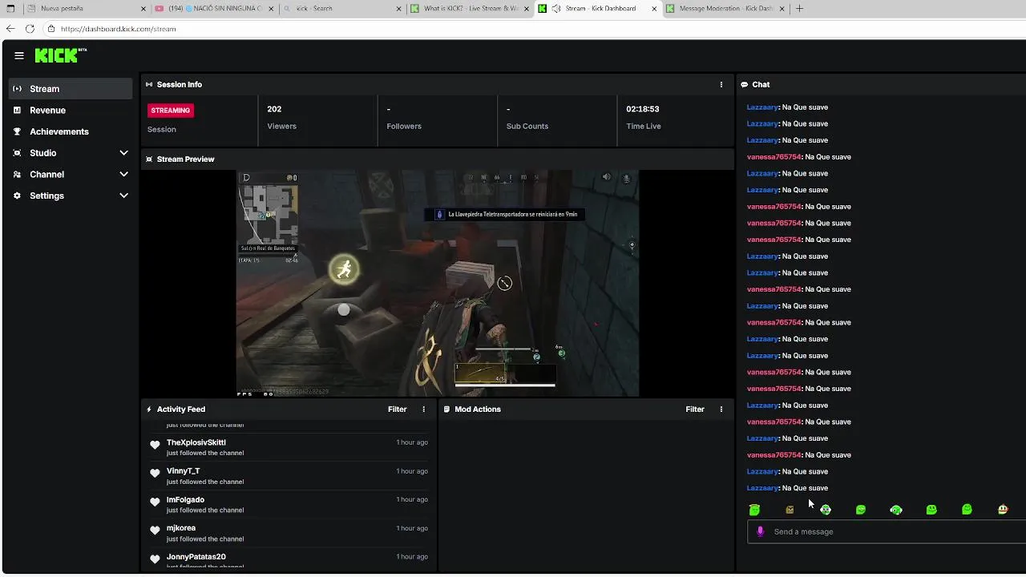Insert the brown angry box emote
Image resolution: width=1026 pixels, height=577 pixels.
[x=790, y=510]
